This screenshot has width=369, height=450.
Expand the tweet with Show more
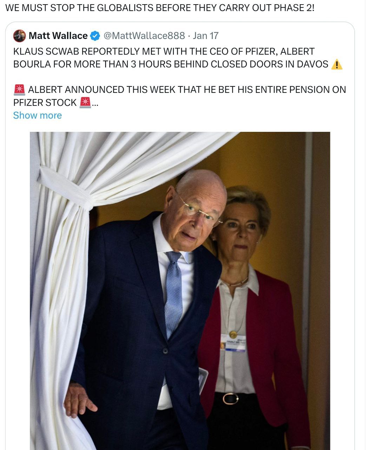(x=38, y=115)
